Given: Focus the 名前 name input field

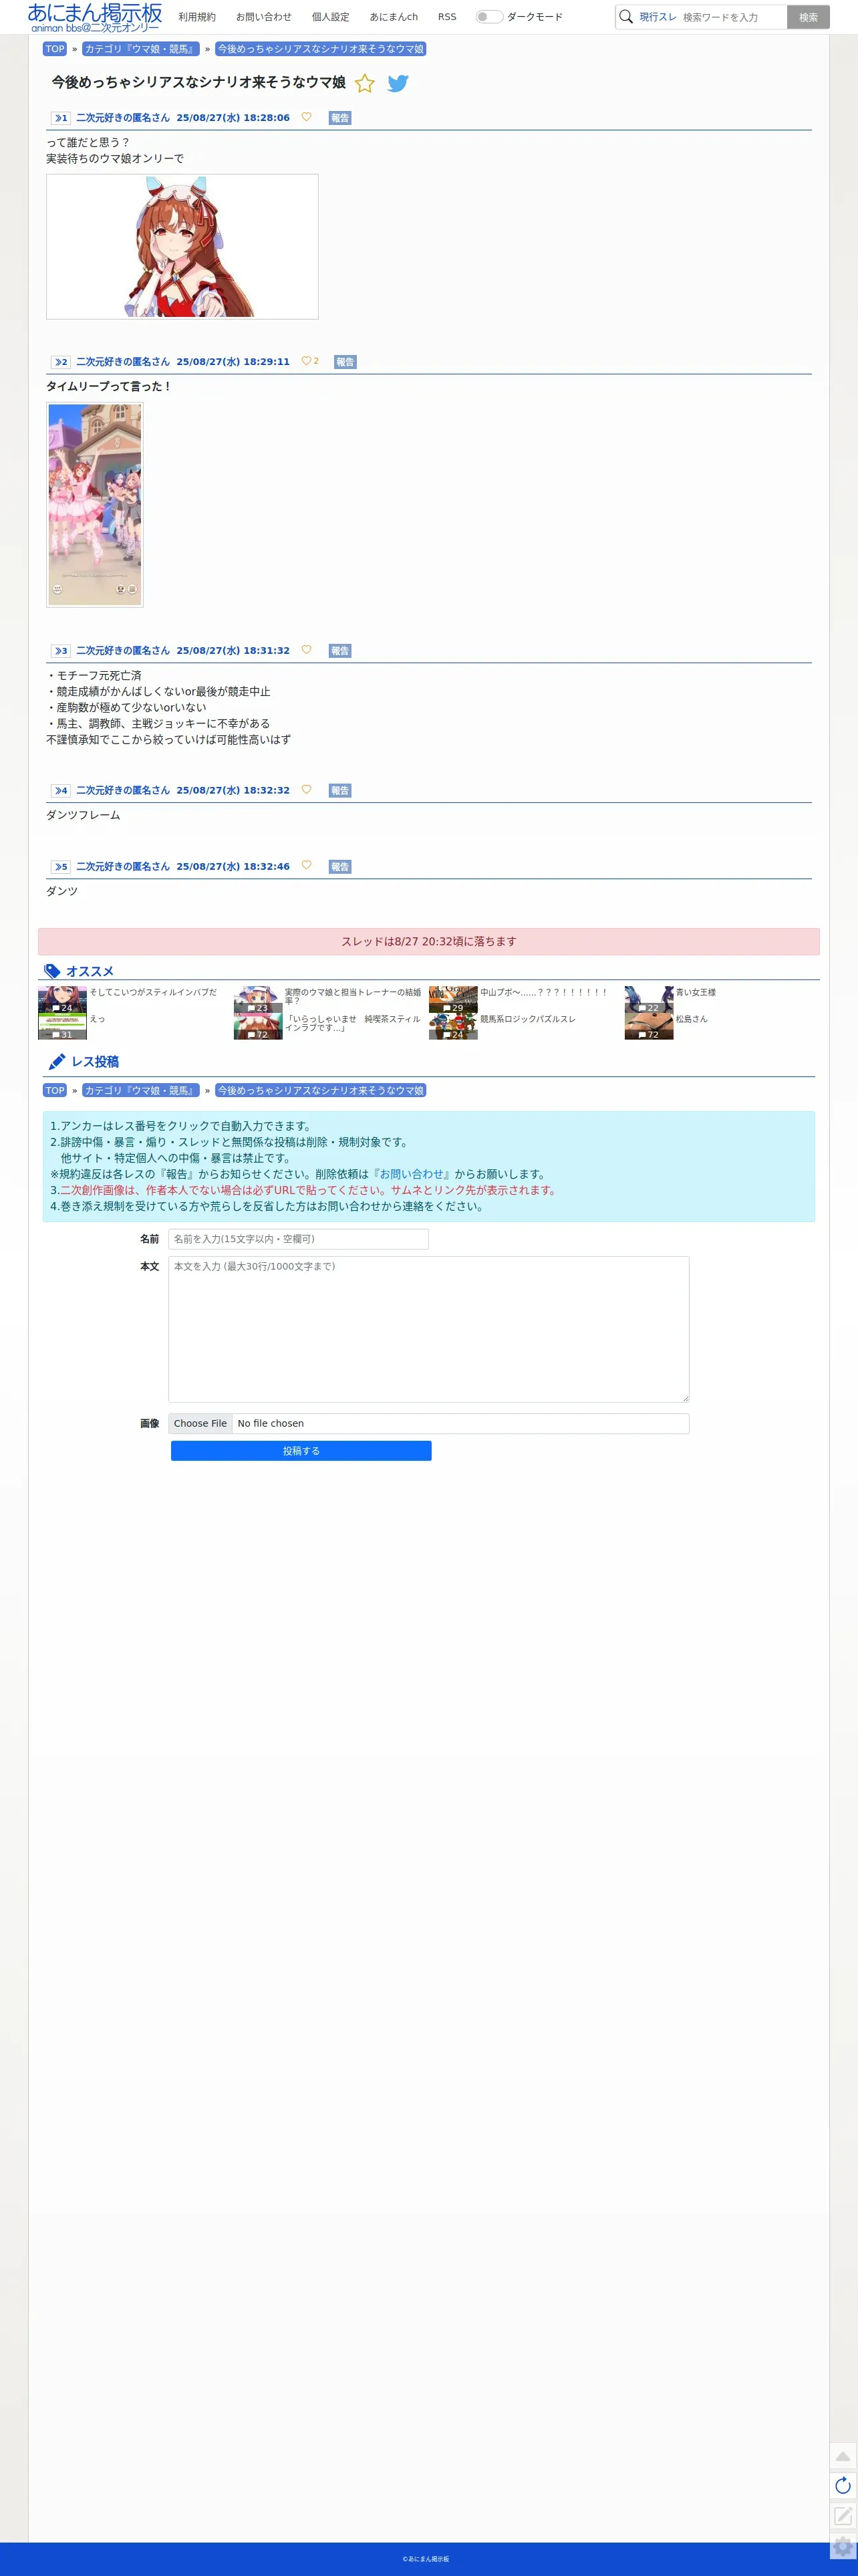Looking at the screenshot, I should (x=298, y=1239).
